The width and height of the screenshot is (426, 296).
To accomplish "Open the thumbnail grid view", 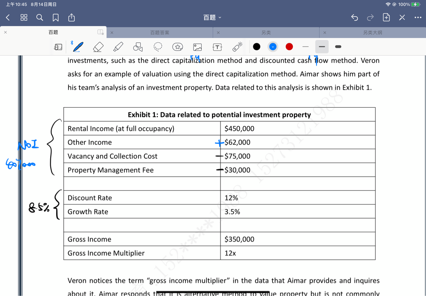I will [x=24, y=17].
